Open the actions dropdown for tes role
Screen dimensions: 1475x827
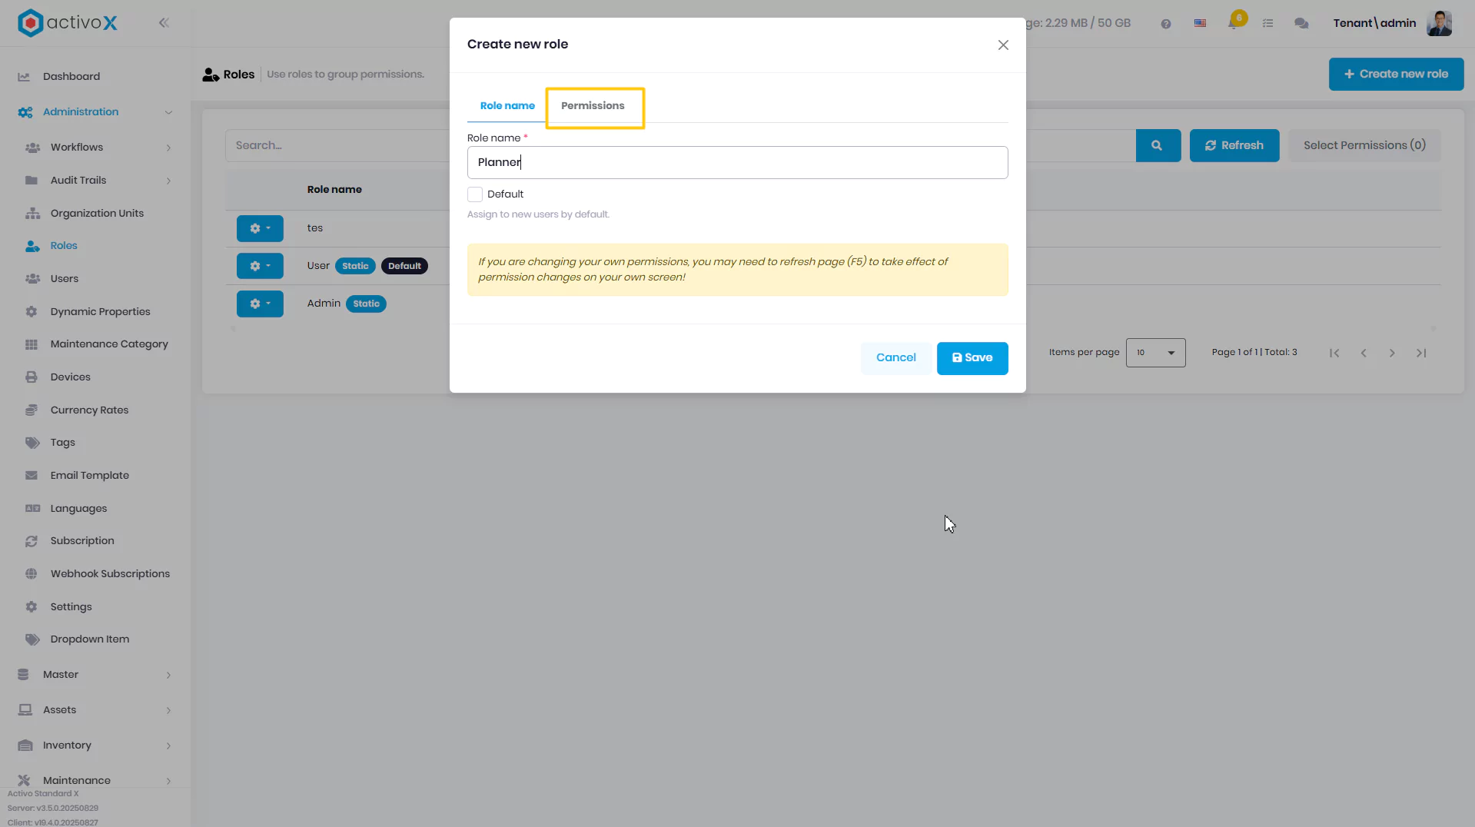[x=260, y=228]
